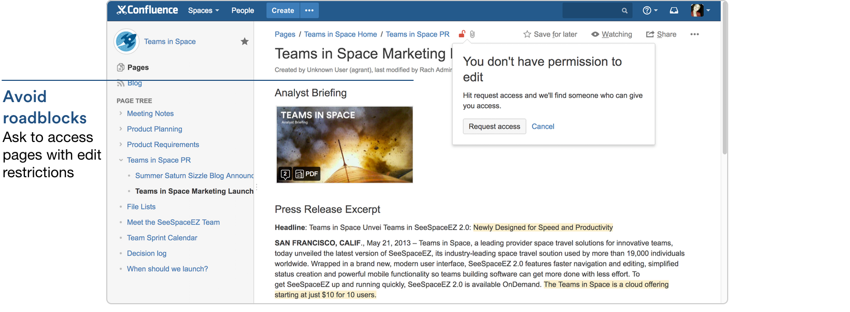The width and height of the screenshot is (850, 312).
Task: Click highlighted 'Newly Designed for Speed and Productivity'
Action: coord(543,228)
